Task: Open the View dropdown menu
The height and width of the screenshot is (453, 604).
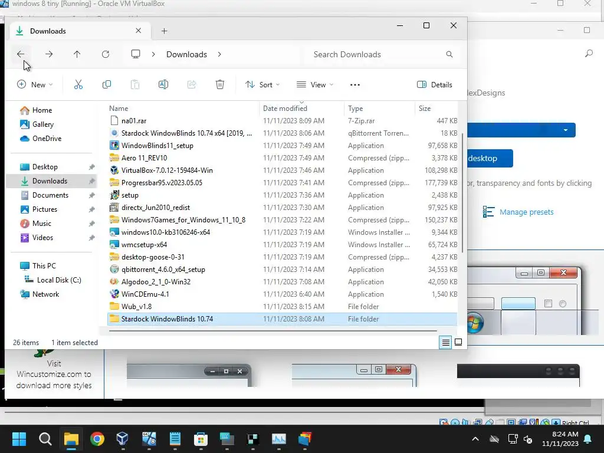Action: coord(315,85)
